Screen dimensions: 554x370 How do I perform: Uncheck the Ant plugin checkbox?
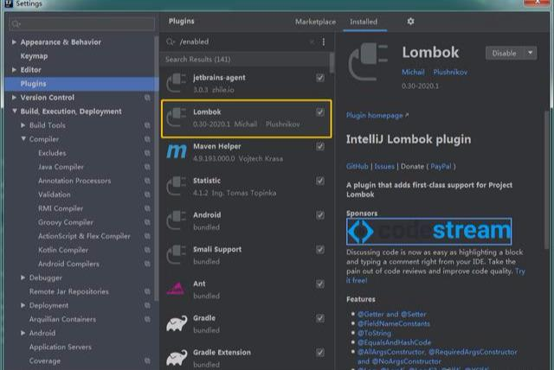coord(319,284)
